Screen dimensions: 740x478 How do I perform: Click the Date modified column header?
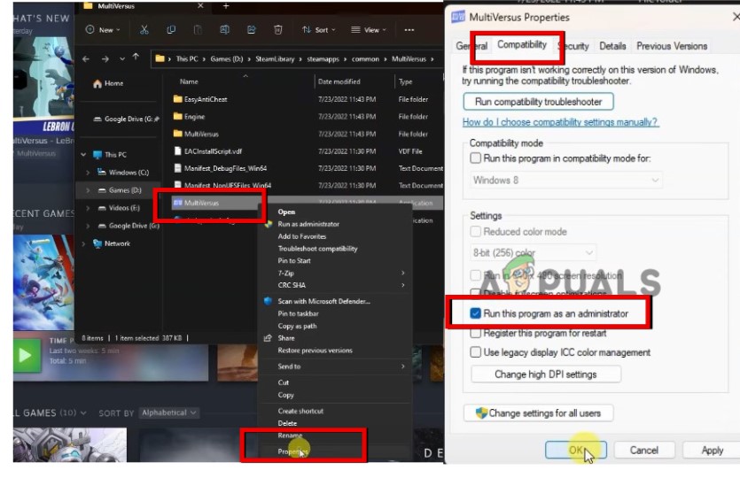339,81
